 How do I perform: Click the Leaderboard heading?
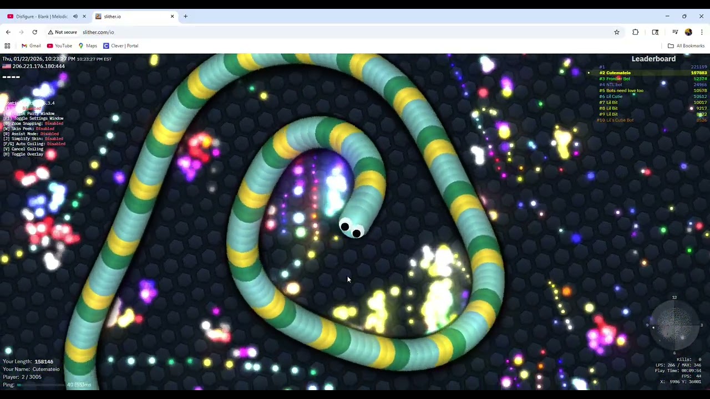(x=653, y=59)
